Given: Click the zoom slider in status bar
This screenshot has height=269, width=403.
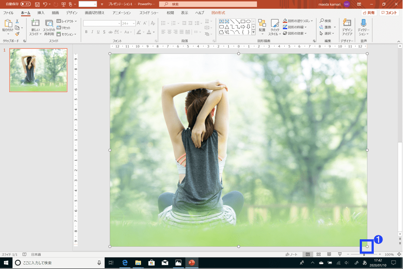Looking at the screenshot, I should 364,254.
